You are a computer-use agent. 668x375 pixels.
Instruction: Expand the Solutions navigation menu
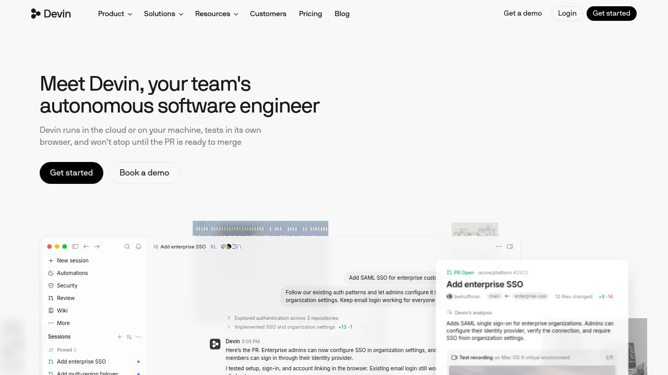[x=163, y=14]
